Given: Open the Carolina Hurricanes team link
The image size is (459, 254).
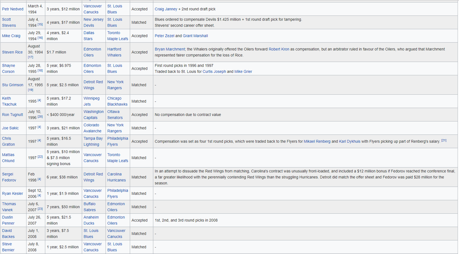Looking at the screenshot, I should (x=117, y=177).
